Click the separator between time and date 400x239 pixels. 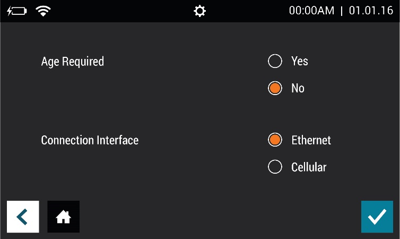(x=342, y=11)
